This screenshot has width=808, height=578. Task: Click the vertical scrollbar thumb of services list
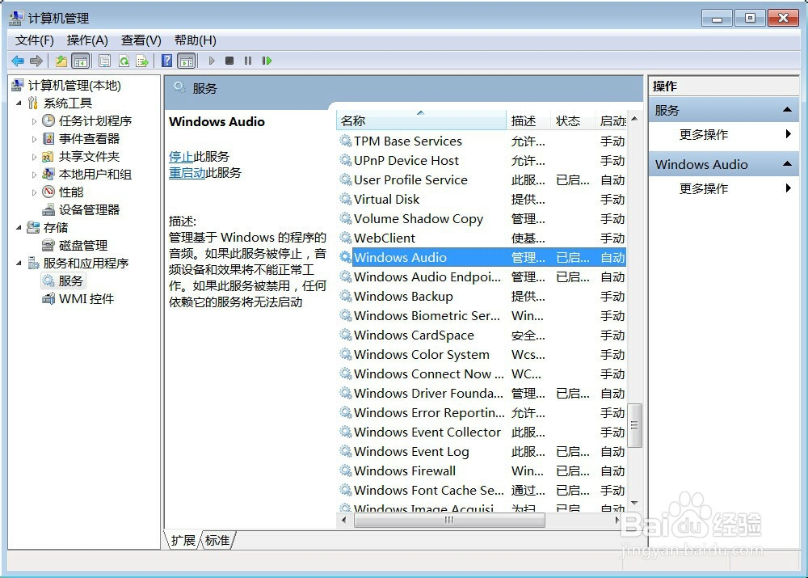[634, 425]
